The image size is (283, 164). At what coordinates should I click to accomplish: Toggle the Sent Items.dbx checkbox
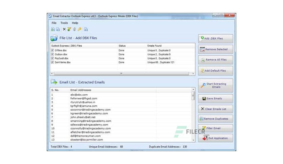click(x=52, y=62)
